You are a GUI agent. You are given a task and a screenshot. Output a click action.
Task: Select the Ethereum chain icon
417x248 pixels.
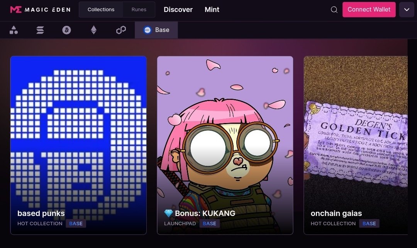coord(93,30)
